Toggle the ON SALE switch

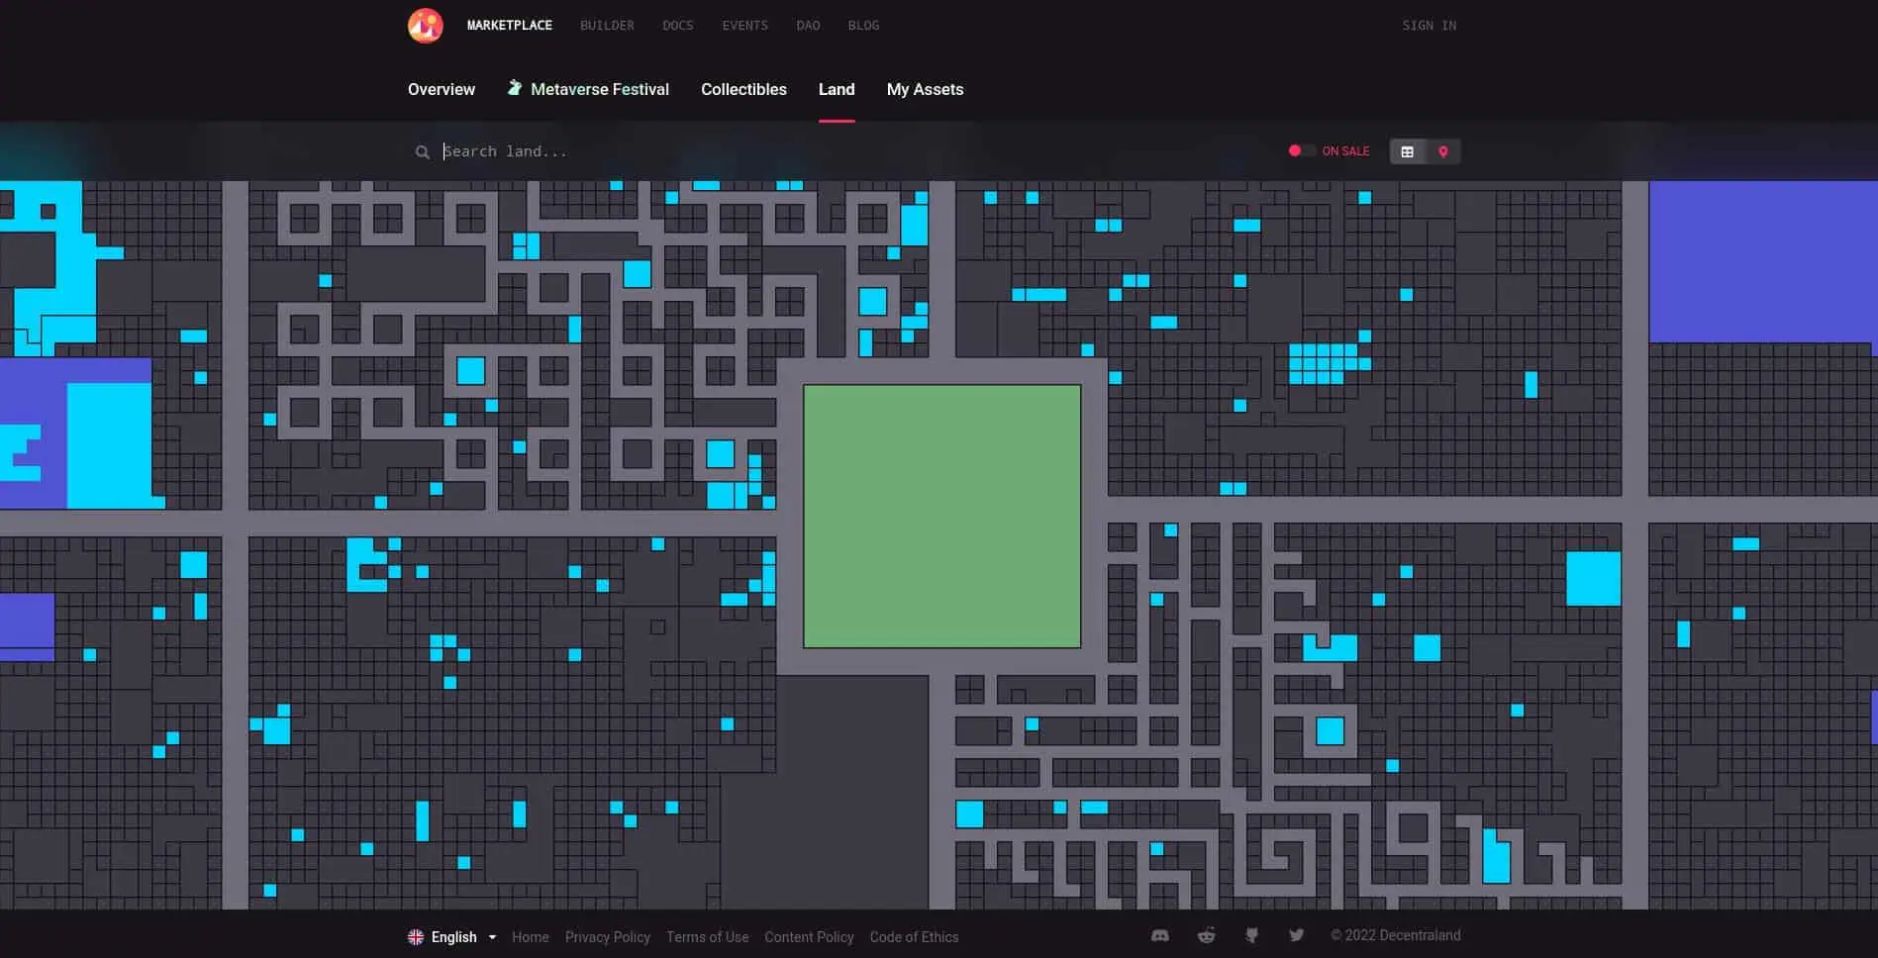coord(1301,150)
